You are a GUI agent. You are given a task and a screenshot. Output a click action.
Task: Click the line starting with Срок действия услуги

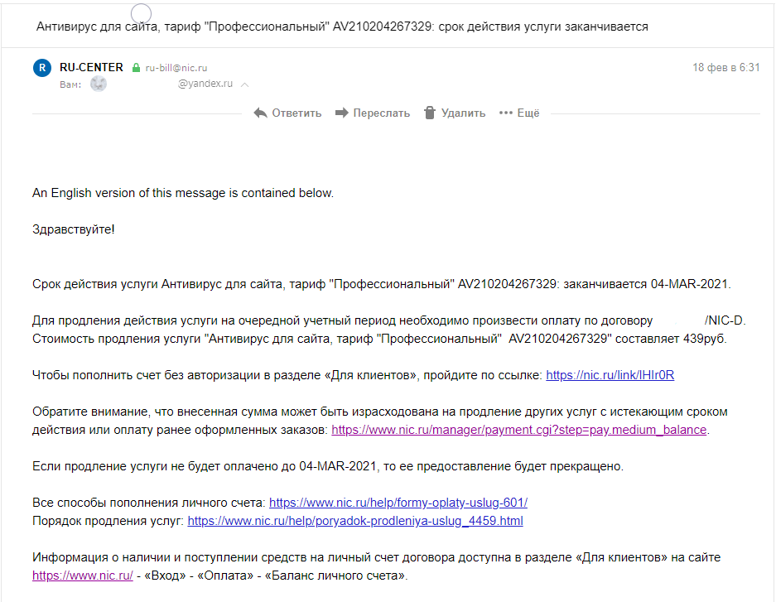pos(382,284)
